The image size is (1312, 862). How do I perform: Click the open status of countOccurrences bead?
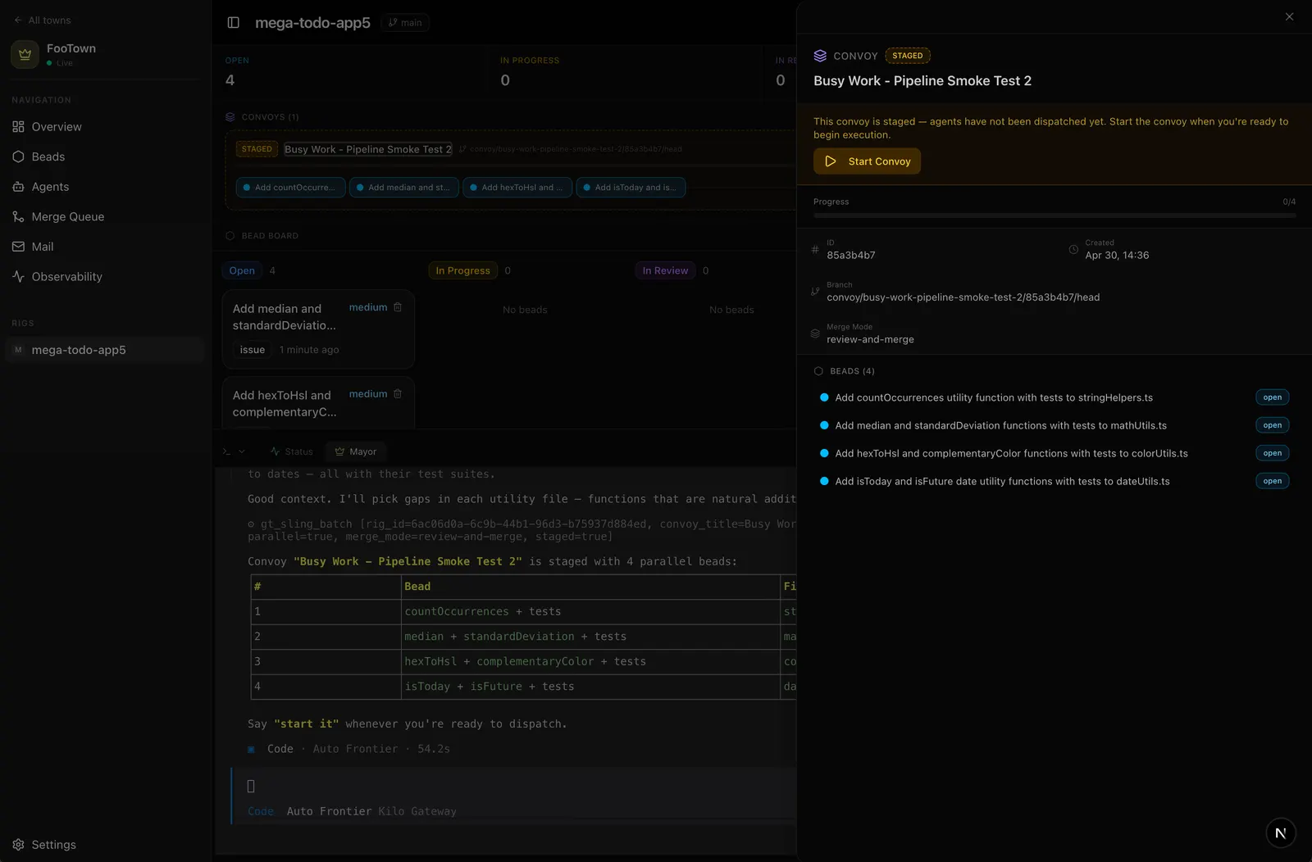[1273, 397]
